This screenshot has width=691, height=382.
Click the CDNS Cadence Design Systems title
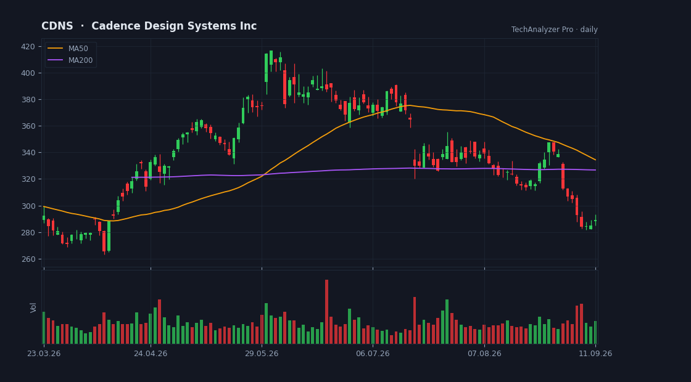pyautogui.click(x=149, y=26)
